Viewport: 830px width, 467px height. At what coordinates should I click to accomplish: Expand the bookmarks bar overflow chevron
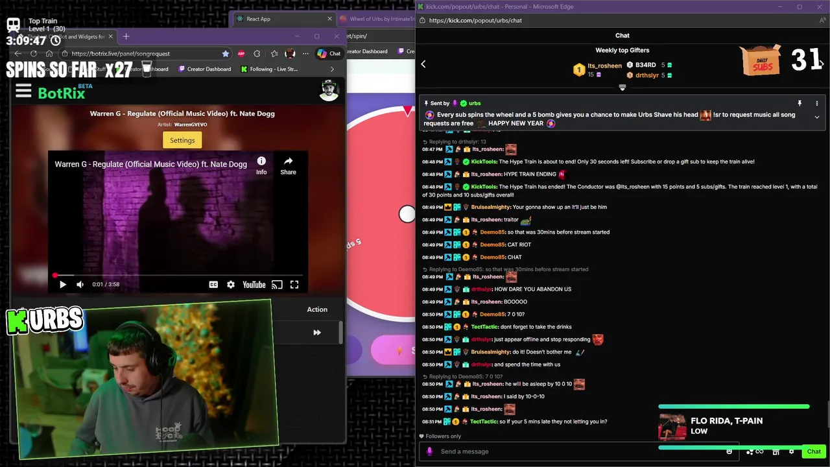click(x=332, y=69)
